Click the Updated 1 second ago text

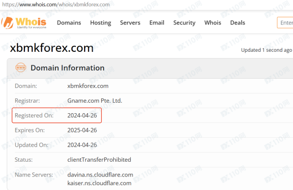(x=267, y=50)
